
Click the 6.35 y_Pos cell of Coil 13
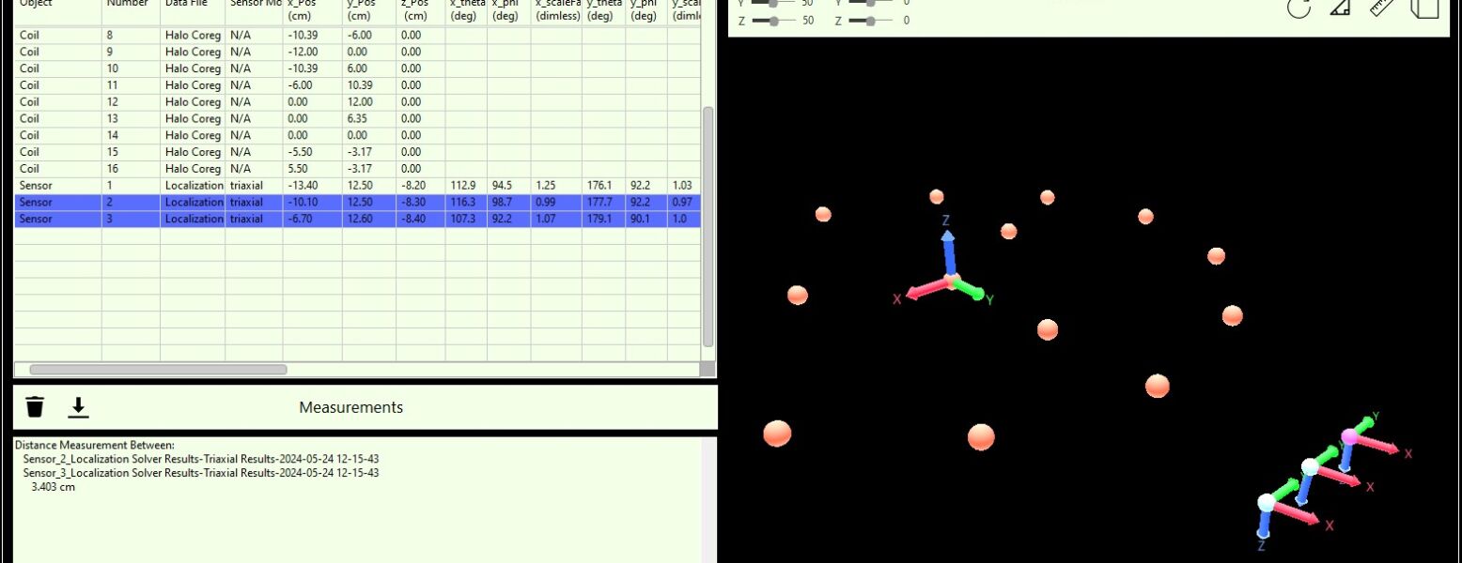[x=369, y=118]
